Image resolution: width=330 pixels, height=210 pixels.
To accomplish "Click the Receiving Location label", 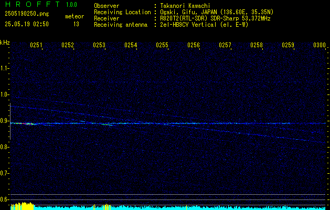I will pyautogui.click(x=122, y=12).
